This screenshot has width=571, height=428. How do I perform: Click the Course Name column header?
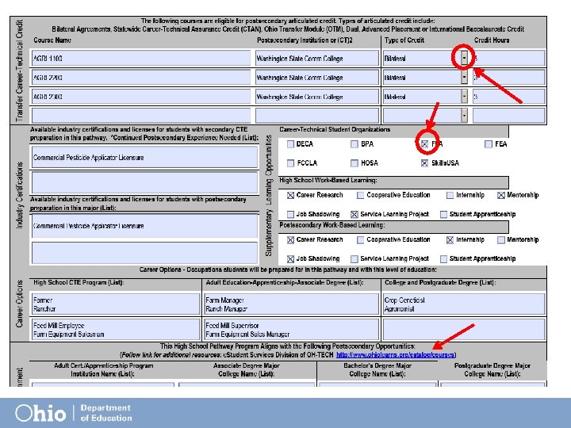pyautogui.click(x=52, y=40)
